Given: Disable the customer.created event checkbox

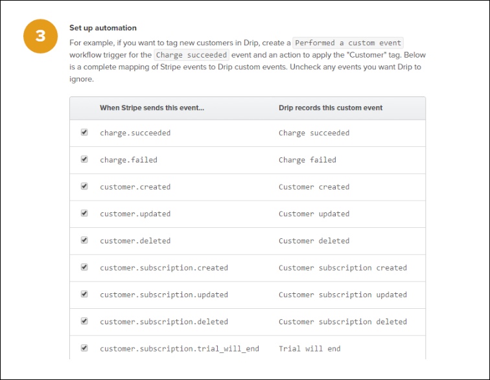Looking at the screenshot, I should [x=84, y=186].
